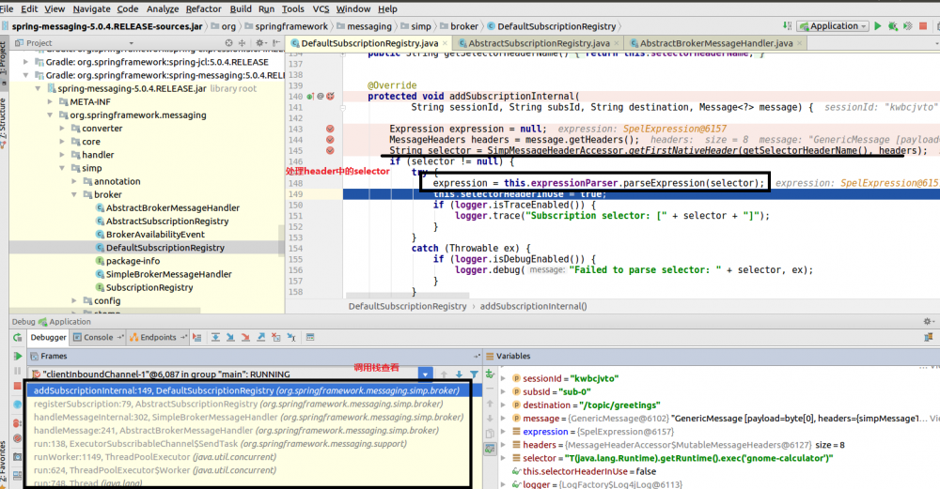Screen dimensions: 940x489
Task: Open the Application run configuration dropdown
Action: pos(833,26)
